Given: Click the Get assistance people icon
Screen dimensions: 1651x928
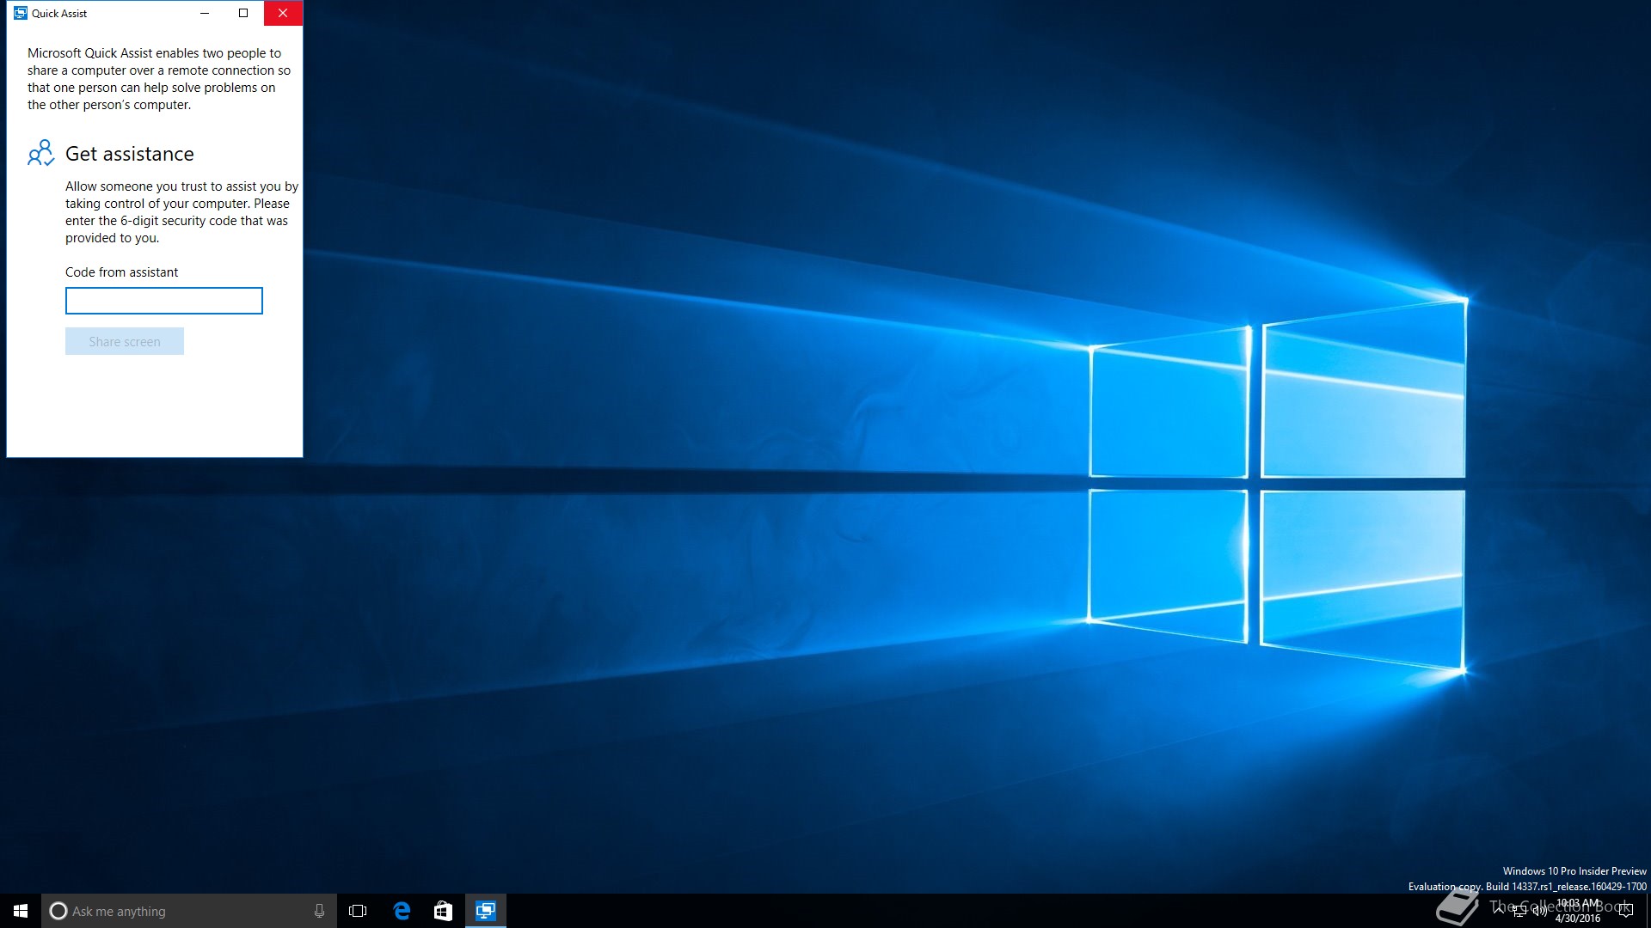Looking at the screenshot, I should pyautogui.click(x=40, y=153).
